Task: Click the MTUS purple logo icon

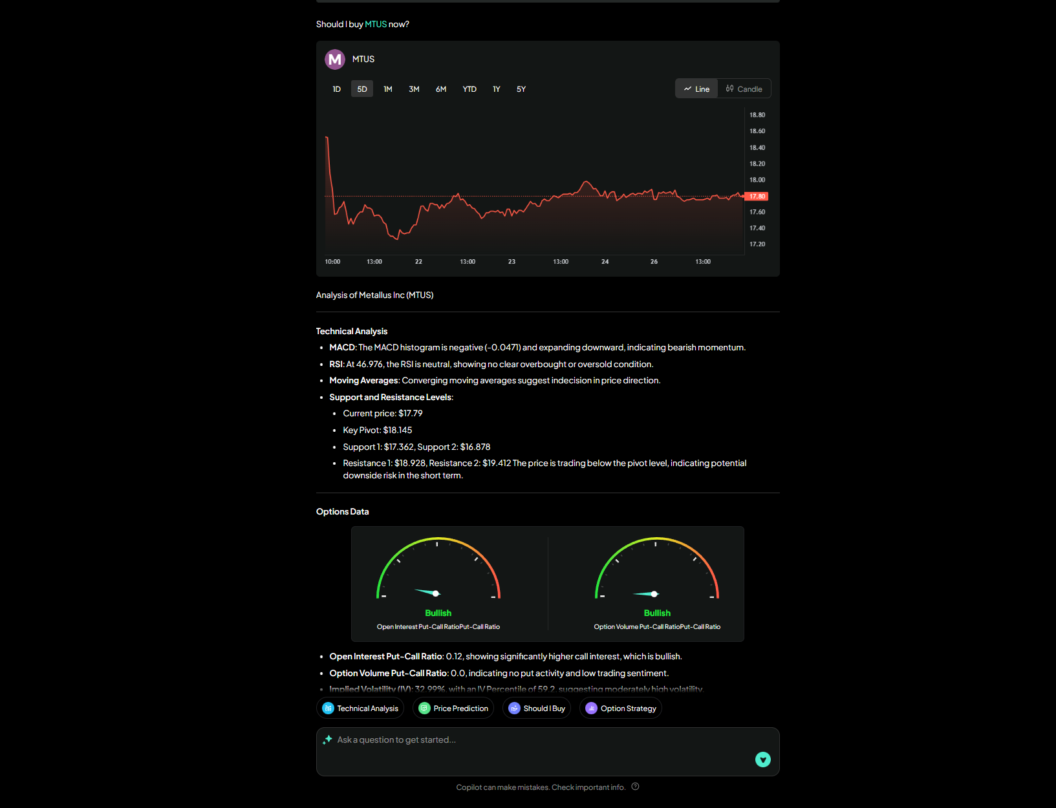Action: click(334, 59)
